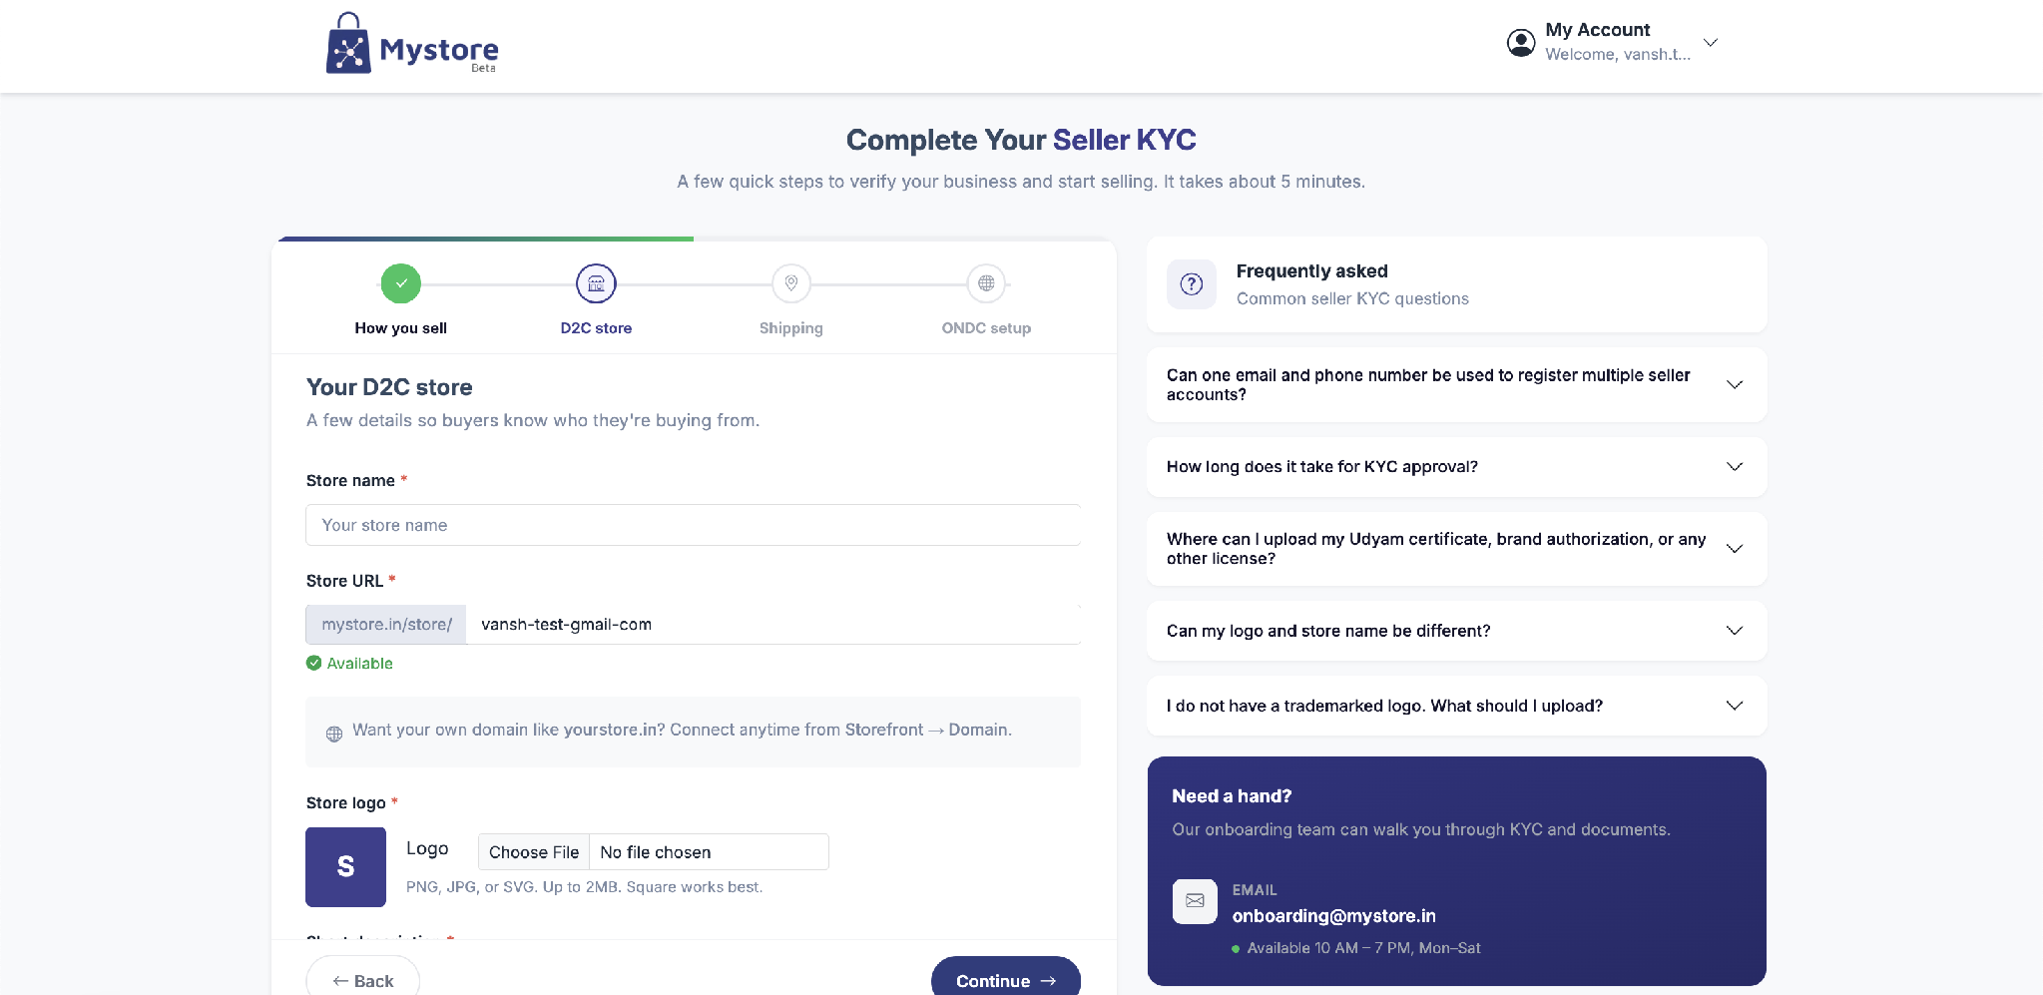Open the My Account dropdown chevron
2043x995 pixels.
click(x=1710, y=43)
